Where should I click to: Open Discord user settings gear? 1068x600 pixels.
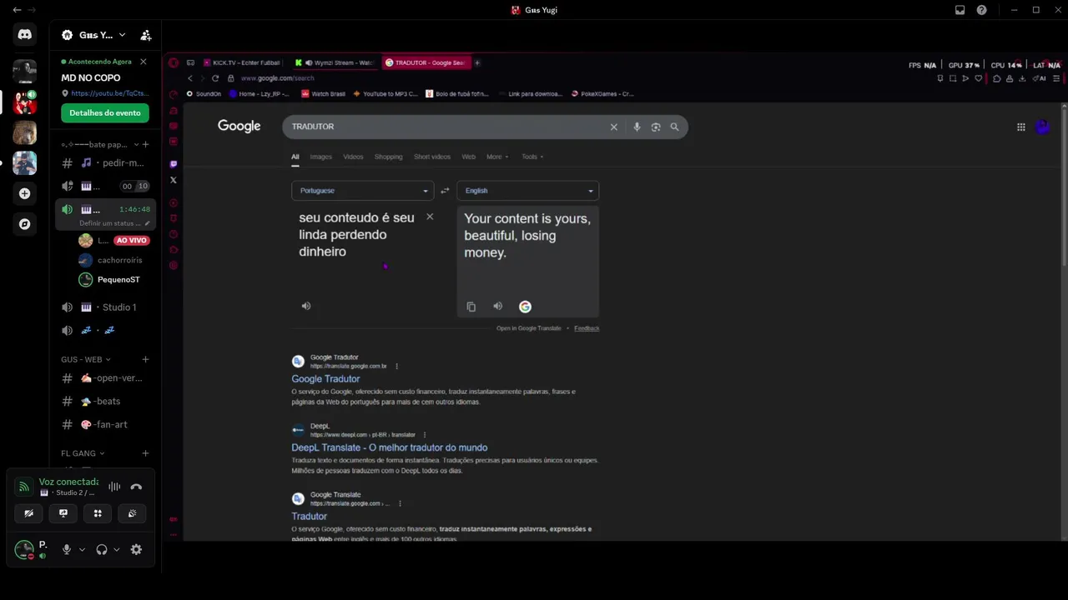136,550
